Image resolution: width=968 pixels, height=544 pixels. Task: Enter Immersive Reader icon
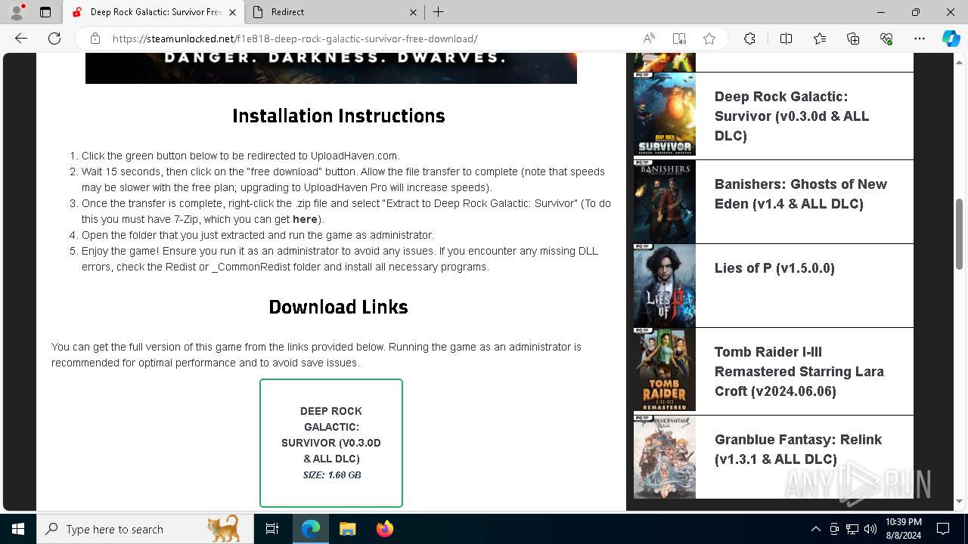point(679,39)
